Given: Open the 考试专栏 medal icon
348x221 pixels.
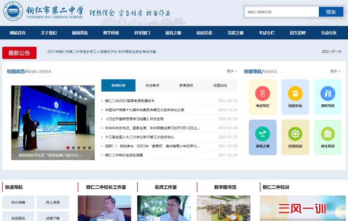Looking at the screenshot, I should tap(263, 94).
